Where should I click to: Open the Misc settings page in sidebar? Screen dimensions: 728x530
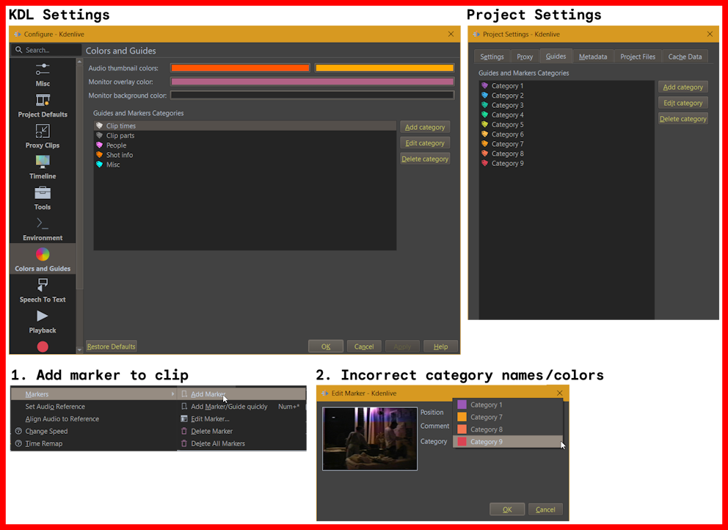(43, 74)
